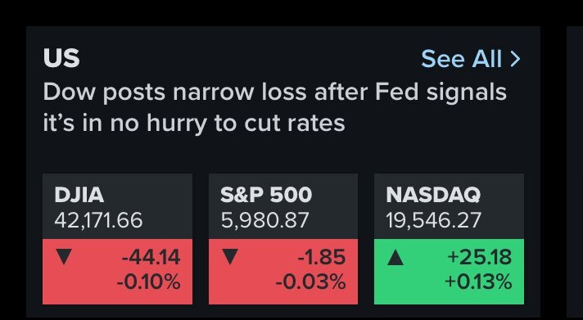Viewport: 583px width, 320px height.
Task: Click the +0.13% NASDAQ percent change
Action: (478, 282)
